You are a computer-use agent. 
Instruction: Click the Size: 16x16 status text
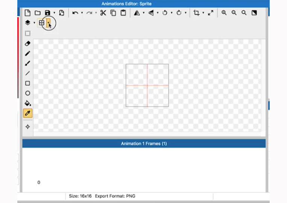(x=80, y=196)
